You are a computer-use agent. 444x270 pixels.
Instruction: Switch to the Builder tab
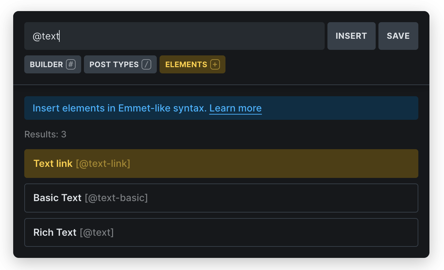46,64
